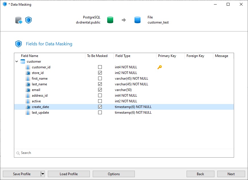
Task: Enable masking for customer_id
Action: click(100, 67)
